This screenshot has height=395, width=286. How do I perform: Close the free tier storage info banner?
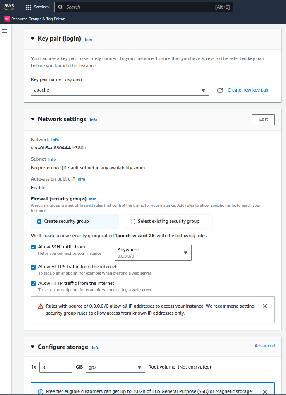(265, 392)
